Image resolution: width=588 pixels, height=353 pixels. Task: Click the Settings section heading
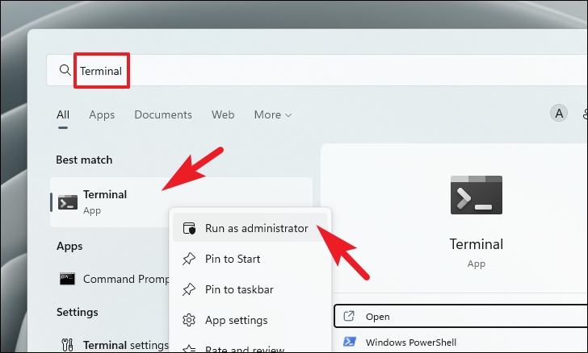pos(78,312)
